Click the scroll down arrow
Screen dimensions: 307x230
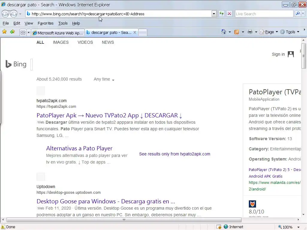[x=303, y=214]
